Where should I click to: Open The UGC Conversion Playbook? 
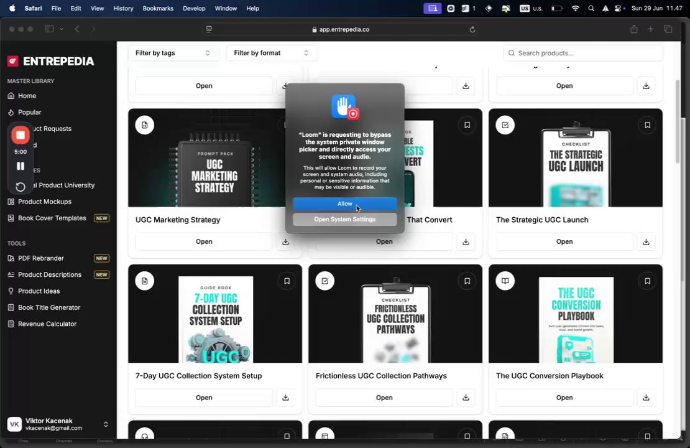pos(564,398)
